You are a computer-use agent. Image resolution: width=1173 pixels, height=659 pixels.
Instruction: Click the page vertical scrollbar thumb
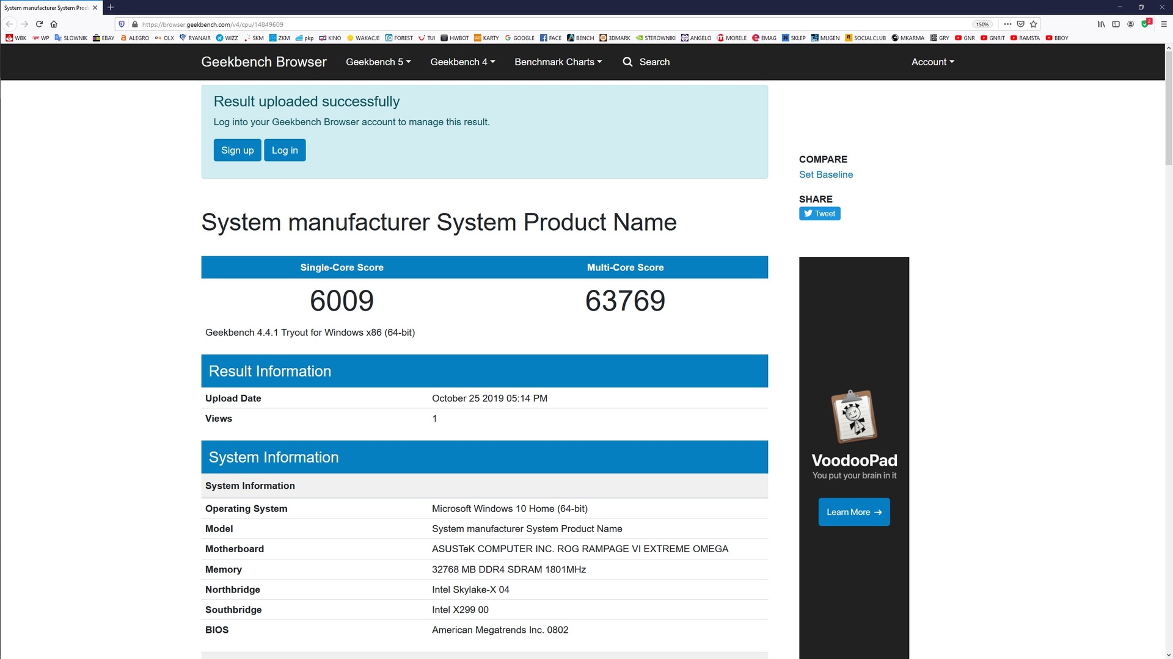pos(1168,109)
